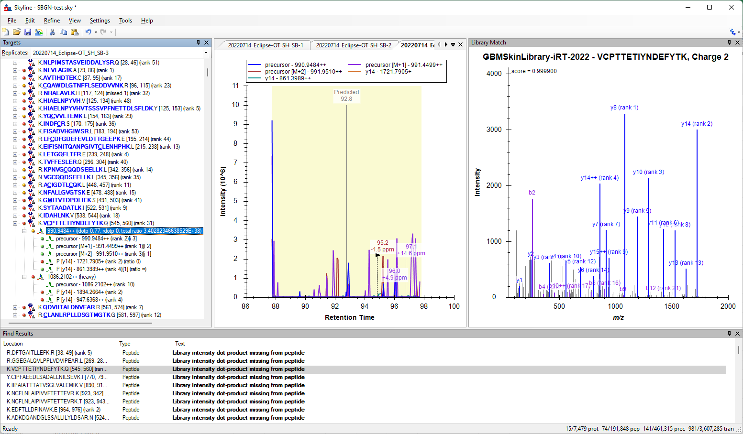Click the Paste clipboard icon
This screenshot has height=434, width=743.
click(x=75, y=32)
